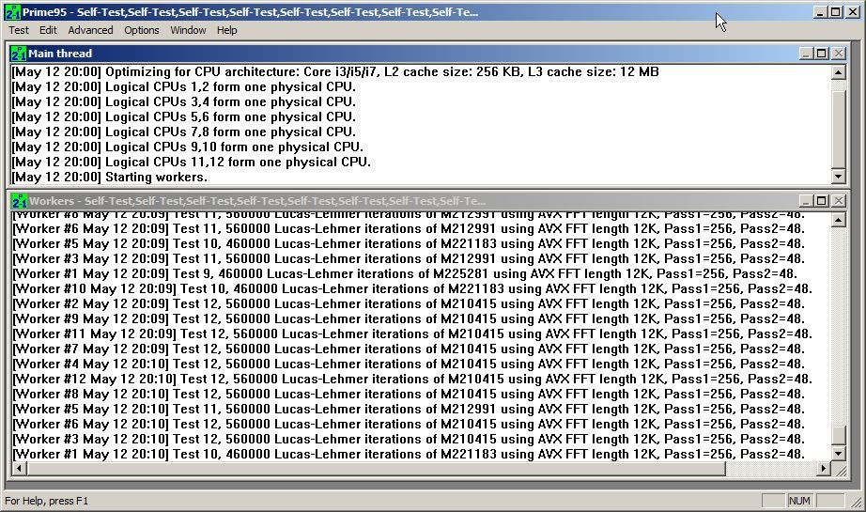Close the Main thread window
This screenshot has width=866, height=512.
coord(839,54)
